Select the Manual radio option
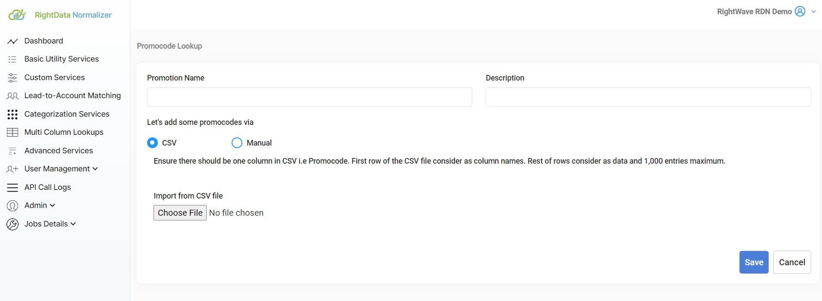Screen dimensions: 822x301 (237, 143)
